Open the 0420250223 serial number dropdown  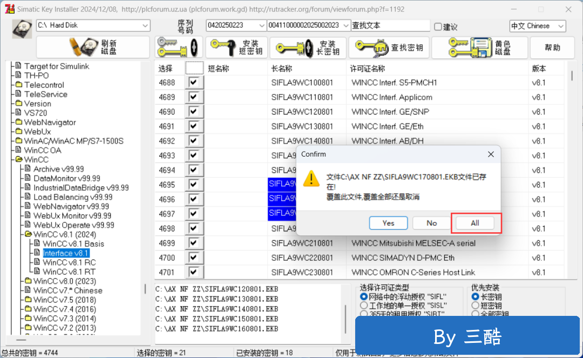coord(261,25)
